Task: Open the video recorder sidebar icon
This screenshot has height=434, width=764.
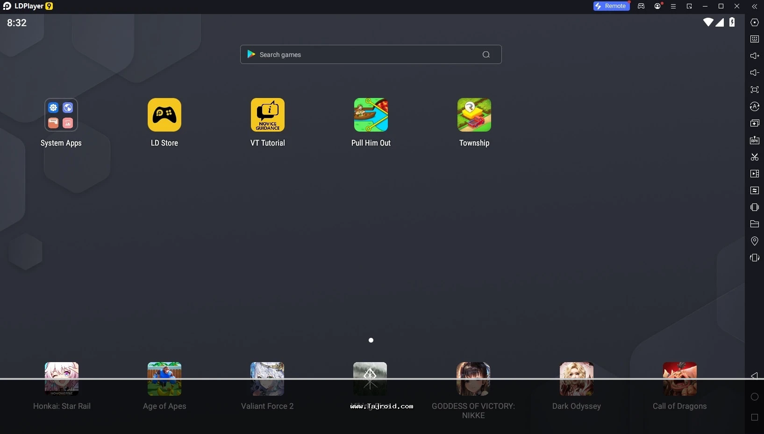Action: tap(754, 174)
